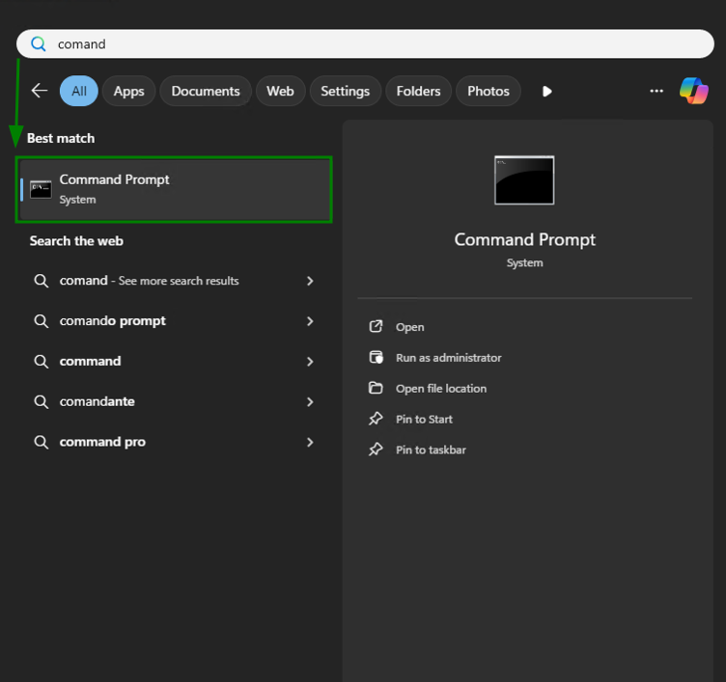This screenshot has height=682, width=726.
Task: Select the Apps filter tab
Action: [128, 91]
